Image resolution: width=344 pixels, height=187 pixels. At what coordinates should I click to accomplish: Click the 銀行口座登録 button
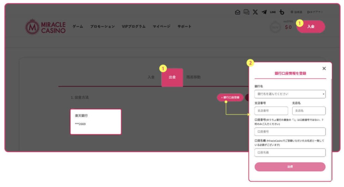(x=230, y=98)
